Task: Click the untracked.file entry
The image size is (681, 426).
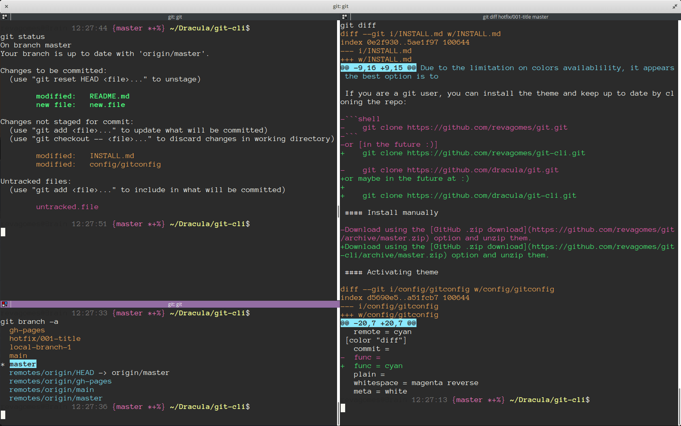Action: (x=67, y=207)
